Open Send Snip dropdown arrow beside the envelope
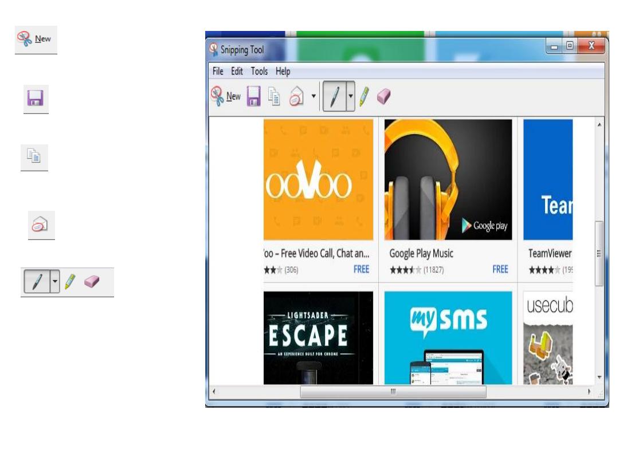Image resolution: width=619 pixels, height=464 pixels. [314, 96]
